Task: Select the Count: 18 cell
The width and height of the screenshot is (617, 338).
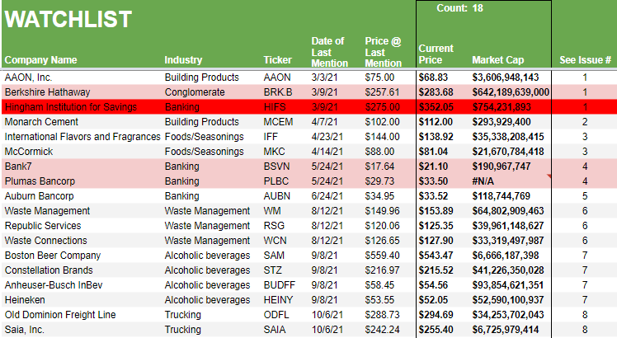Action: (459, 8)
